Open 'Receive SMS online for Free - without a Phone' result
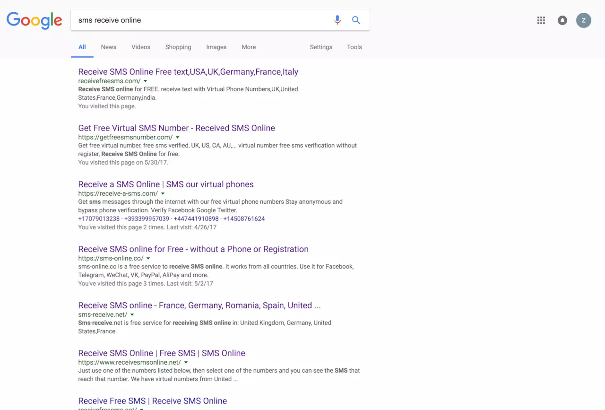This screenshot has width=605, height=410. click(x=193, y=249)
